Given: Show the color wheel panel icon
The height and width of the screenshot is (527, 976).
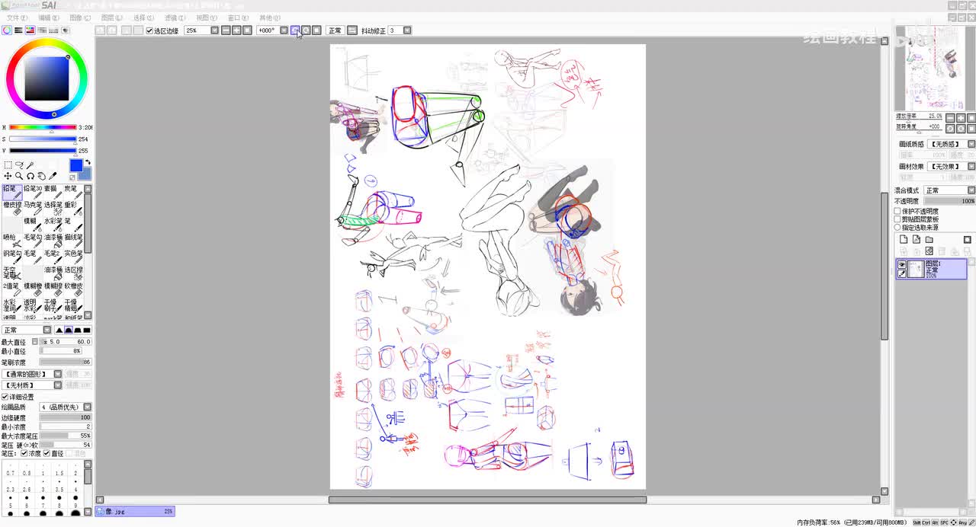Looking at the screenshot, I should (7, 30).
